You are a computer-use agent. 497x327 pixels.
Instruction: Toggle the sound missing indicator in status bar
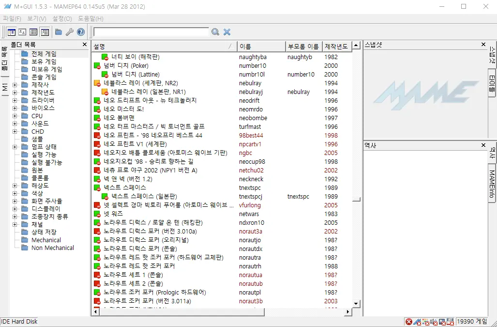coord(434,321)
